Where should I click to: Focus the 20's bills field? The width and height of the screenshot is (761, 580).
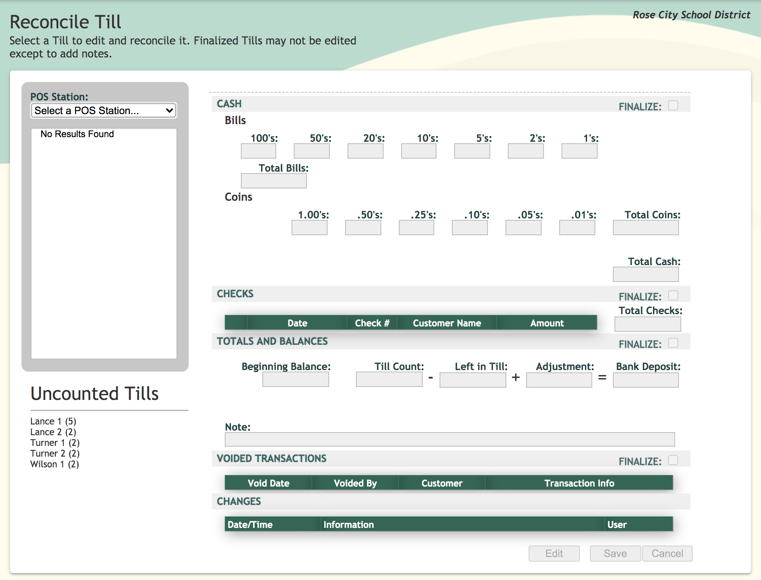(x=365, y=151)
